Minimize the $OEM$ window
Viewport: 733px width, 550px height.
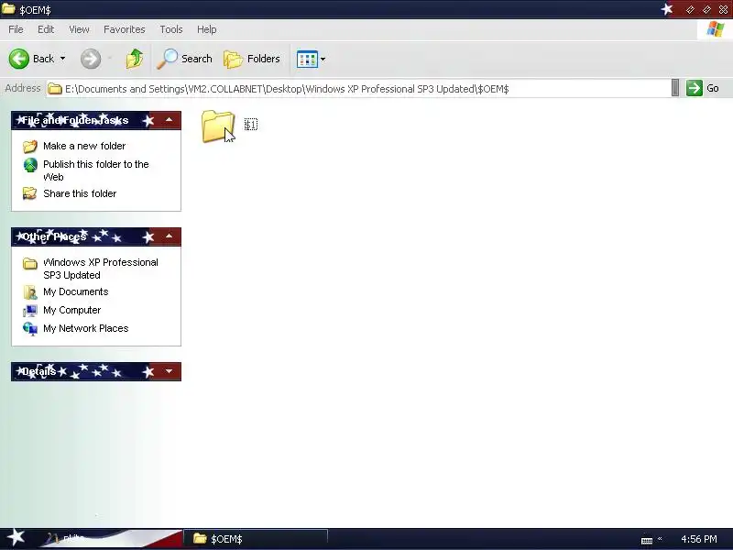point(690,9)
